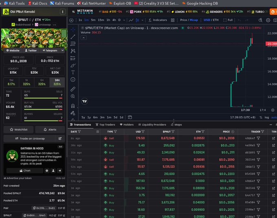Open the chart layout grid icon
277x218 pixels.
(173, 20)
